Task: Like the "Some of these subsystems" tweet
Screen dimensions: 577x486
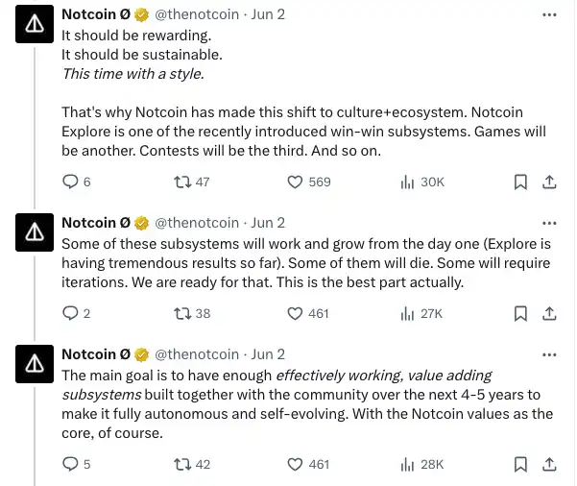Action: tap(296, 313)
